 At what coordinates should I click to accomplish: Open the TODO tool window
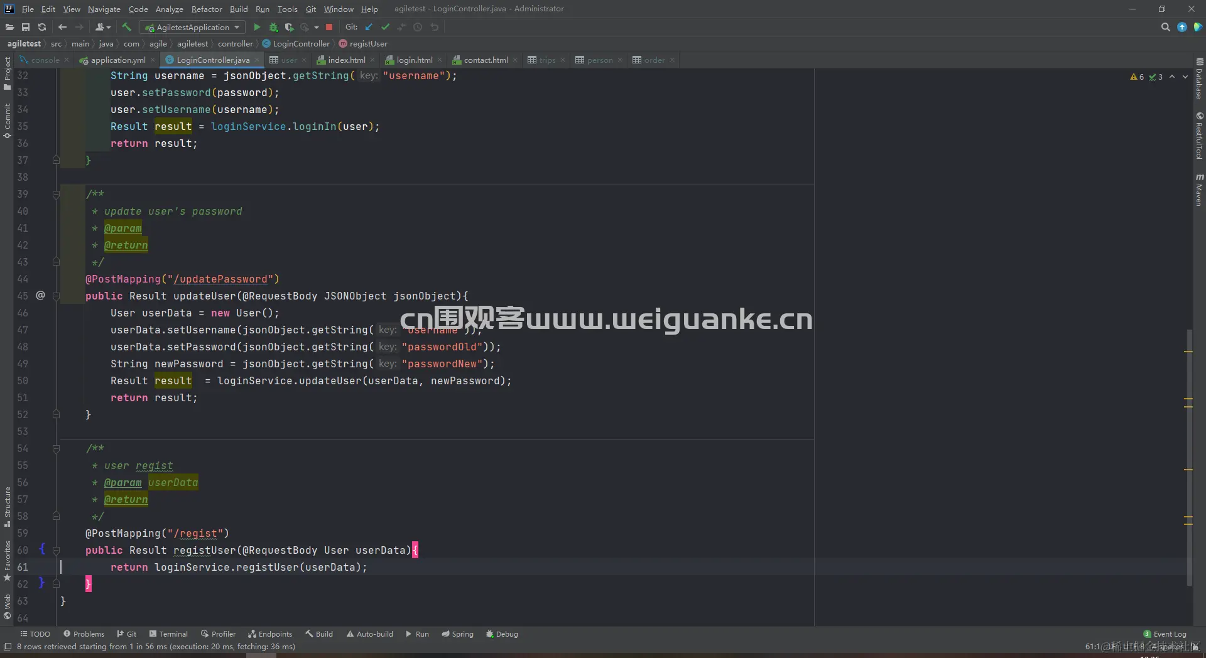click(35, 634)
